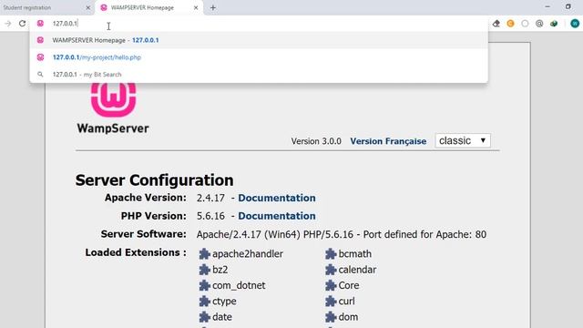
Task: Click the Wamp favicon beside hello.php suggestion
Action: [x=40, y=57]
